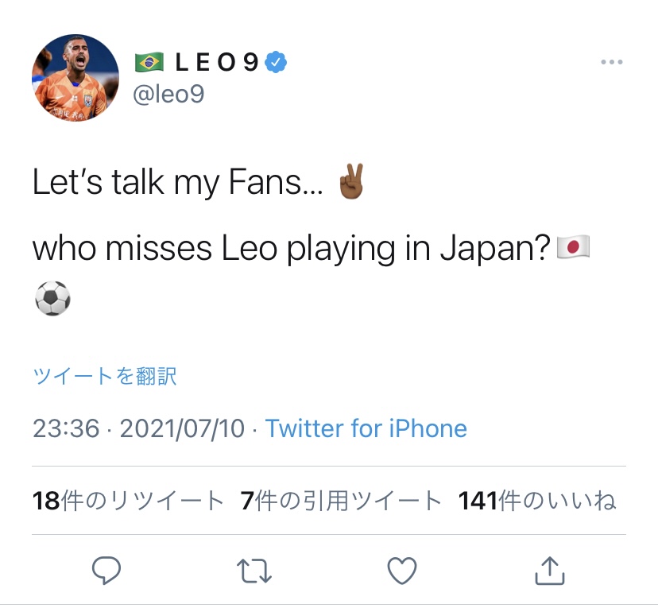Click the L E O 9 display name
This screenshot has width=658, height=608.
tap(217, 62)
